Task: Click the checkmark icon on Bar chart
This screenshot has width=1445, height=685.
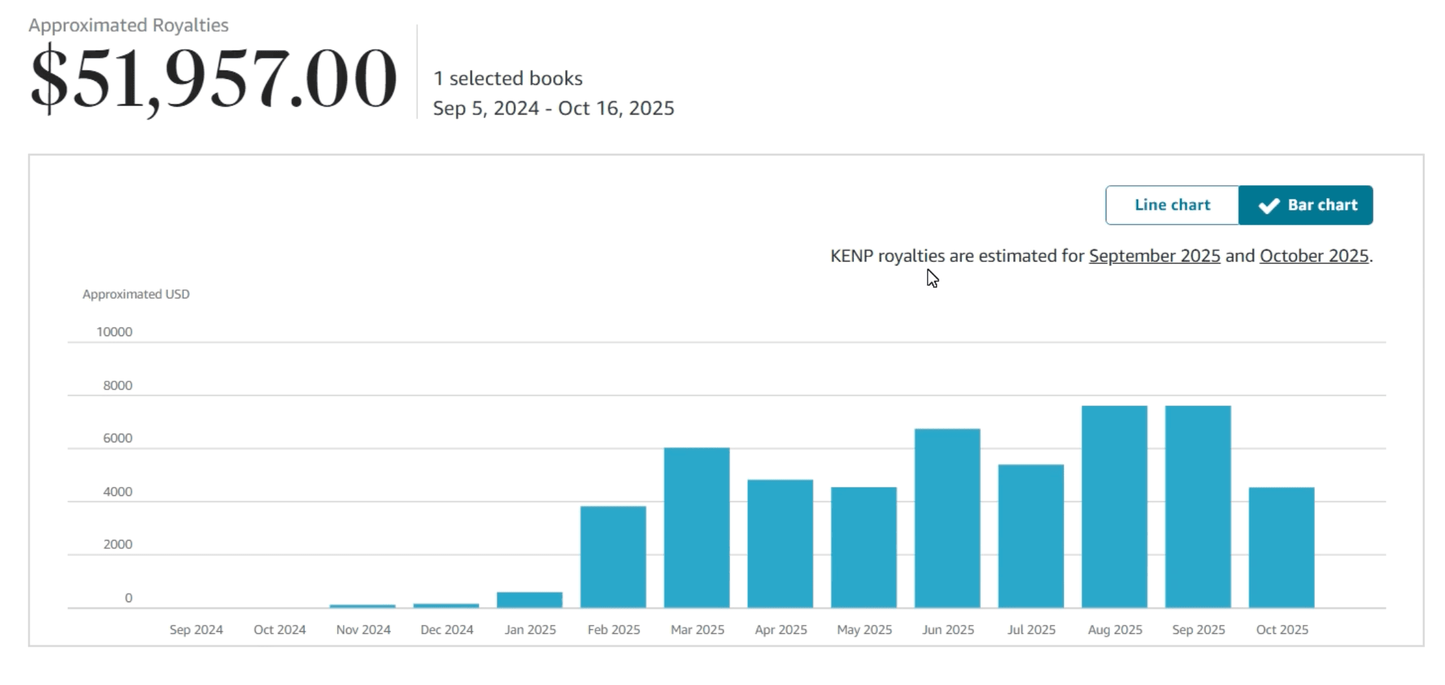Action: pos(1268,206)
